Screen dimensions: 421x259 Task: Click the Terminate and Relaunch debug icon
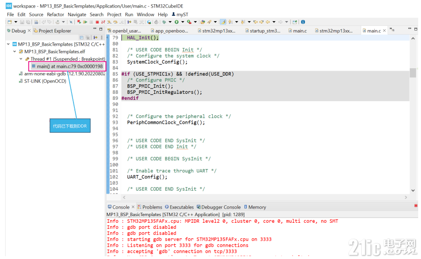point(79,22)
